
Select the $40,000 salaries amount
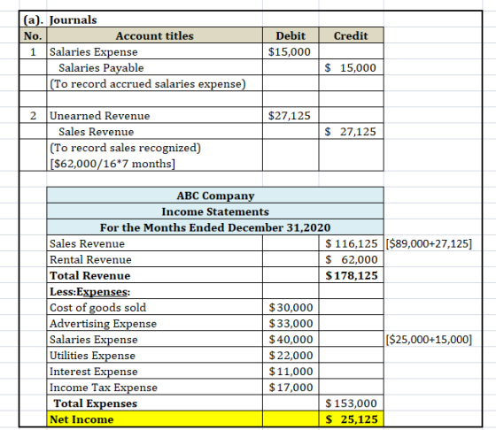[291, 339]
